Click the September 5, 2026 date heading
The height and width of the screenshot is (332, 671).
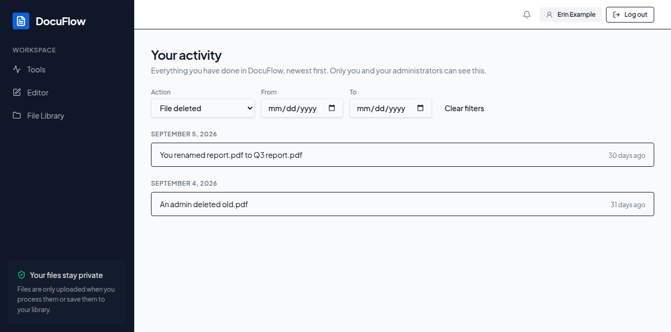pyautogui.click(x=184, y=134)
